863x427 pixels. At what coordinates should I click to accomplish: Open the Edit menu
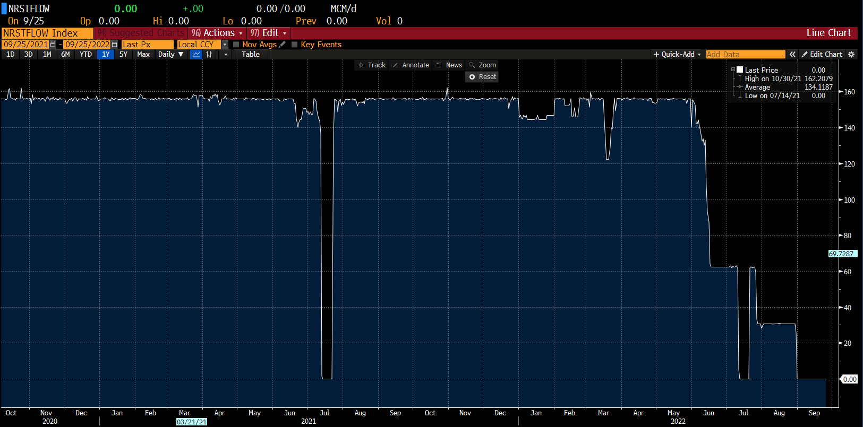coord(269,33)
